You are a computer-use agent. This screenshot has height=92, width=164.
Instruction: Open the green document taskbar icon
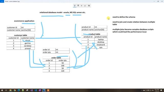click(23, 90)
